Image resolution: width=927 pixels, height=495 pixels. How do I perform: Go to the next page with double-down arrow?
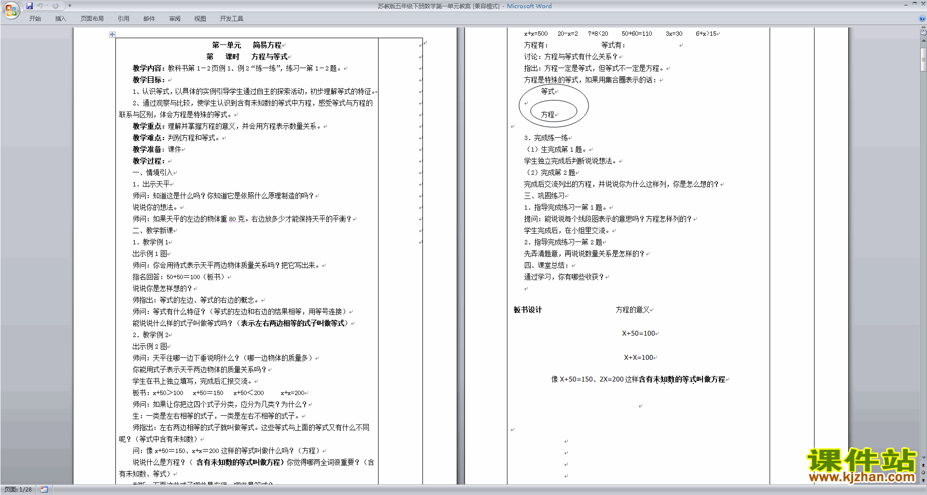click(x=924, y=480)
